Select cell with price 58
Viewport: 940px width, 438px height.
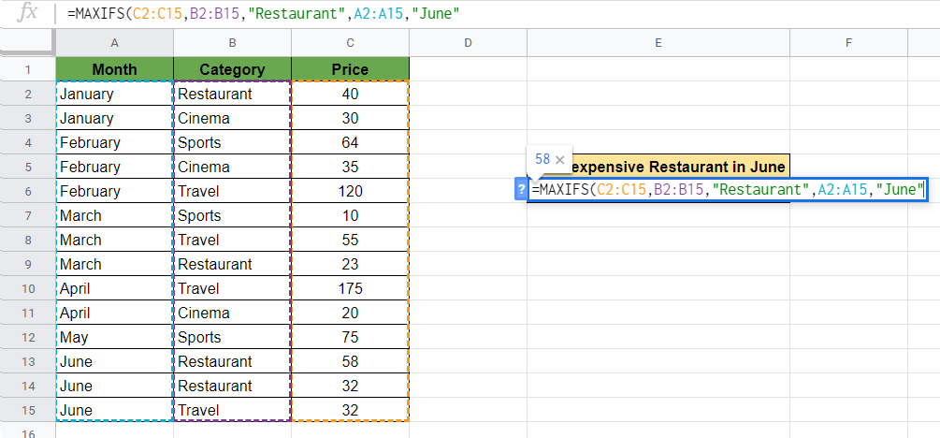point(350,362)
